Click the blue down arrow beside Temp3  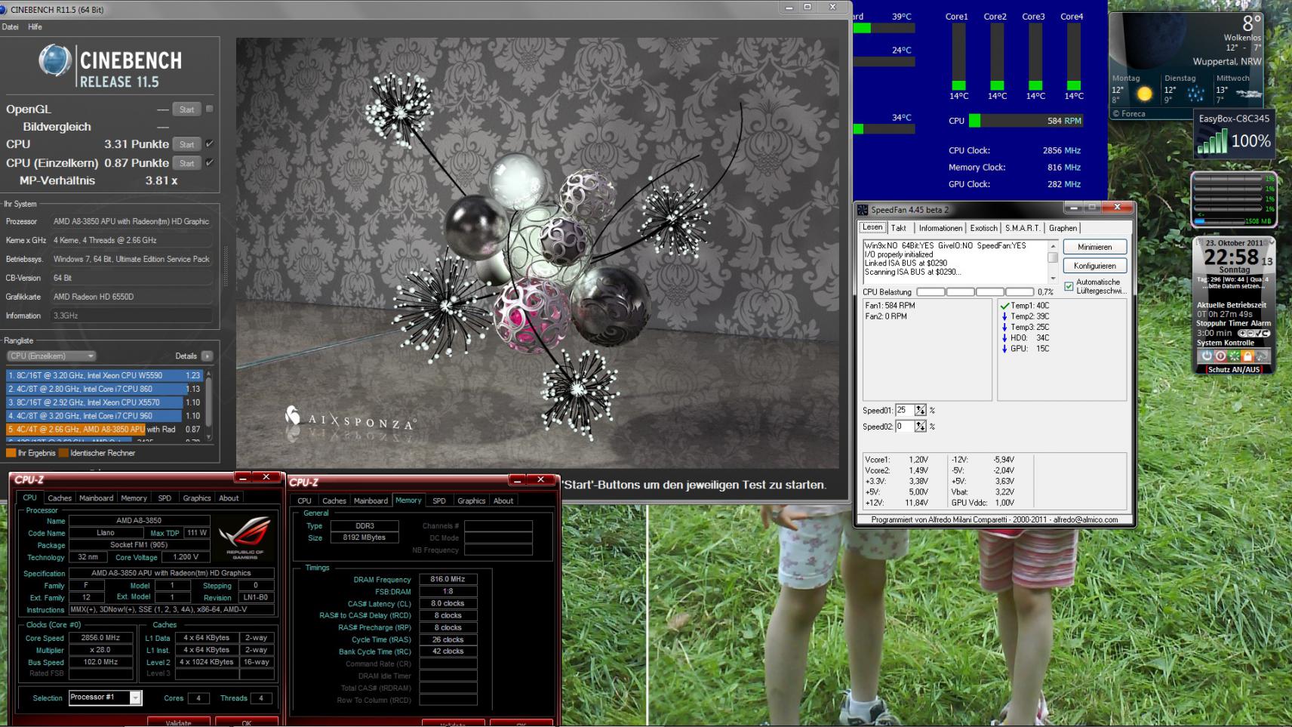pyautogui.click(x=1004, y=327)
